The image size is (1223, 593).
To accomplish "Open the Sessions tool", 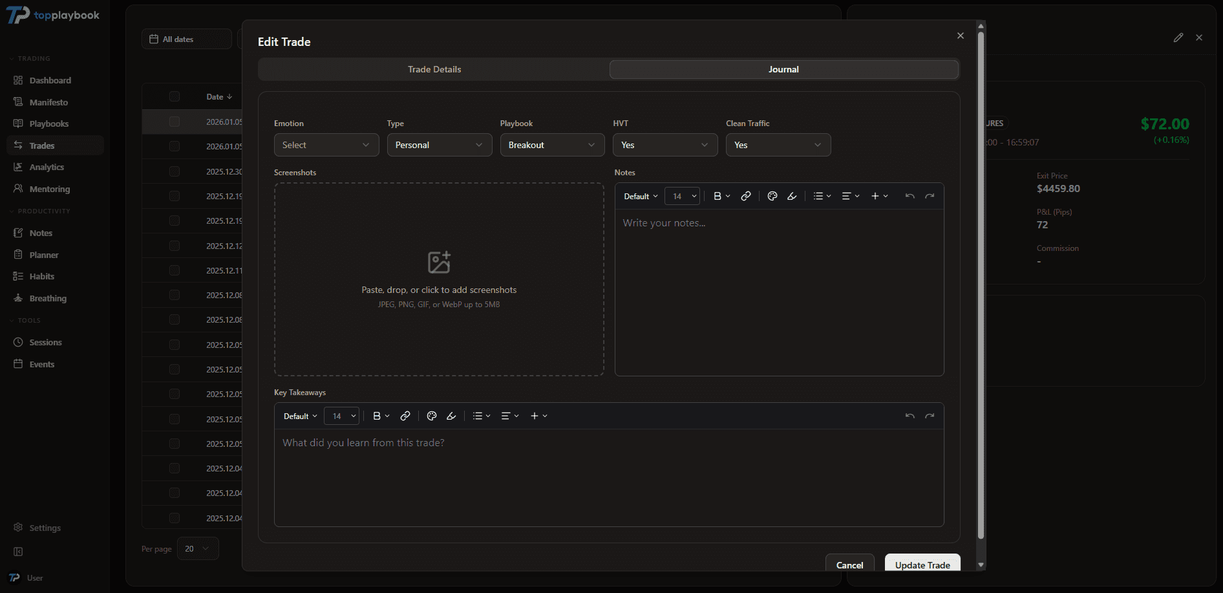I will pos(45,342).
